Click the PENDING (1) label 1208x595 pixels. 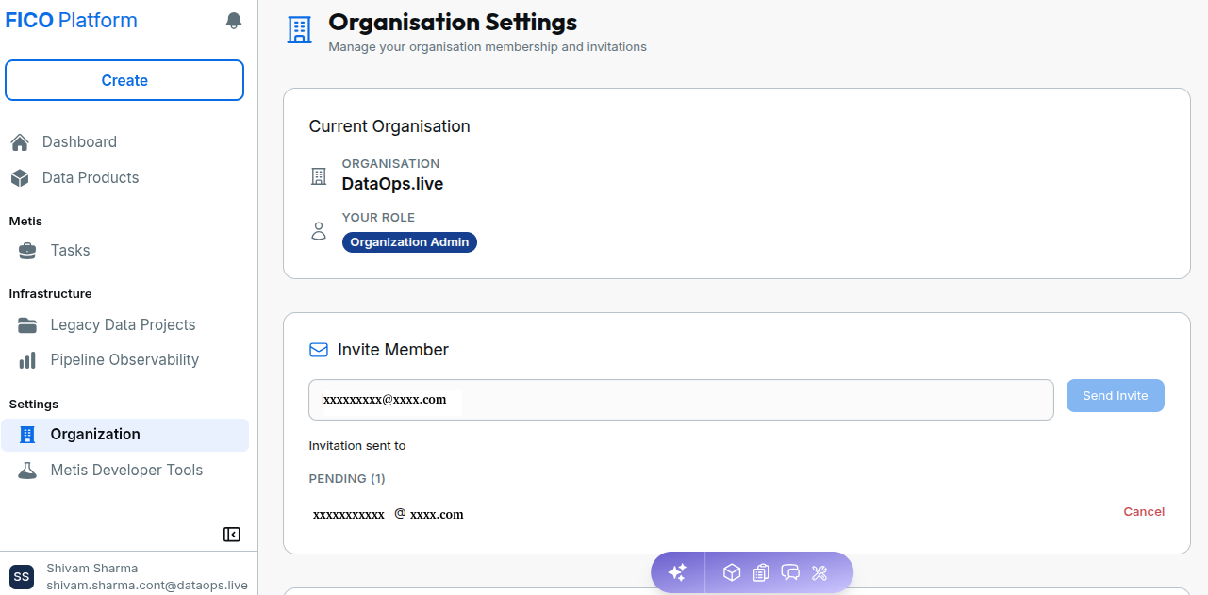click(x=347, y=479)
